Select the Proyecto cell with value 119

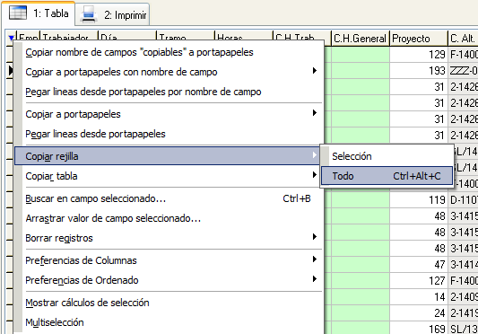(419, 200)
